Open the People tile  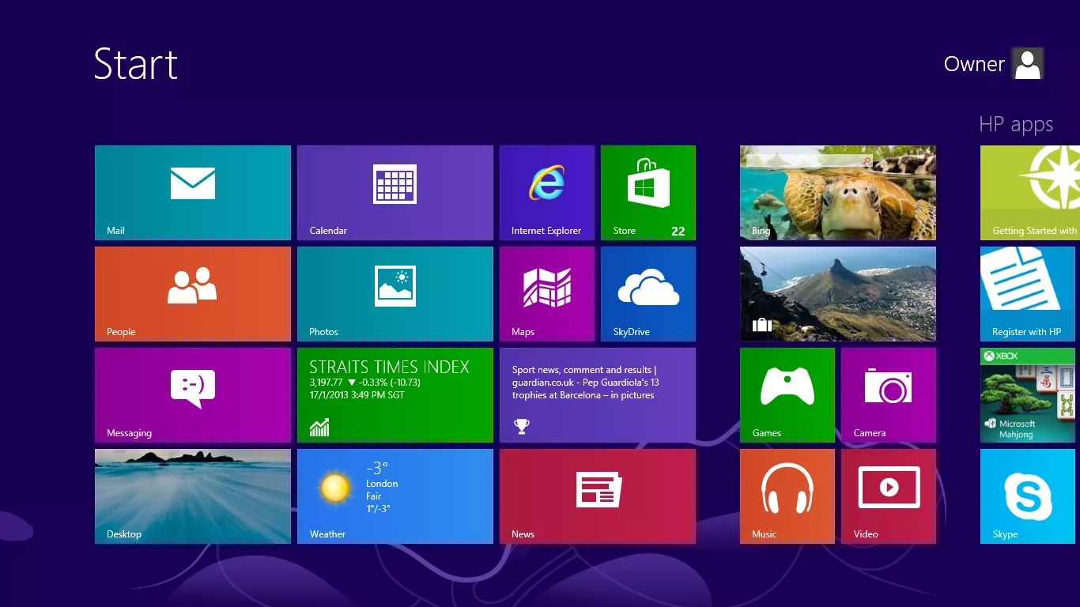pyautogui.click(x=193, y=294)
